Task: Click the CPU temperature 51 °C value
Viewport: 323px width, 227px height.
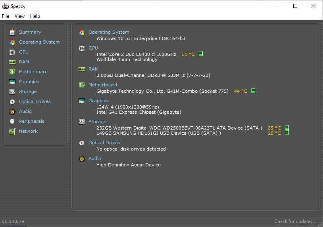Action: tap(188, 54)
